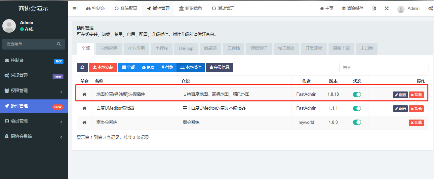This screenshot has height=179, width=434.
Task: Switch to the 插件管理 top tab
Action: (158, 9)
